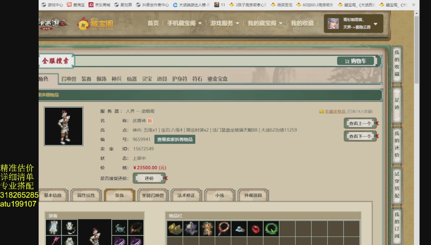Open the 坐骑召唤兽 tab
The width and height of the screenshot is (431, 245).
tap(153, 195)
